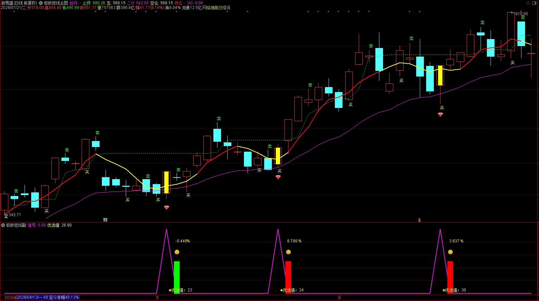This screenshot has width=539, height=301.
Task: Click the rightmost red diamond signal icon
Action: pos(440,115)
